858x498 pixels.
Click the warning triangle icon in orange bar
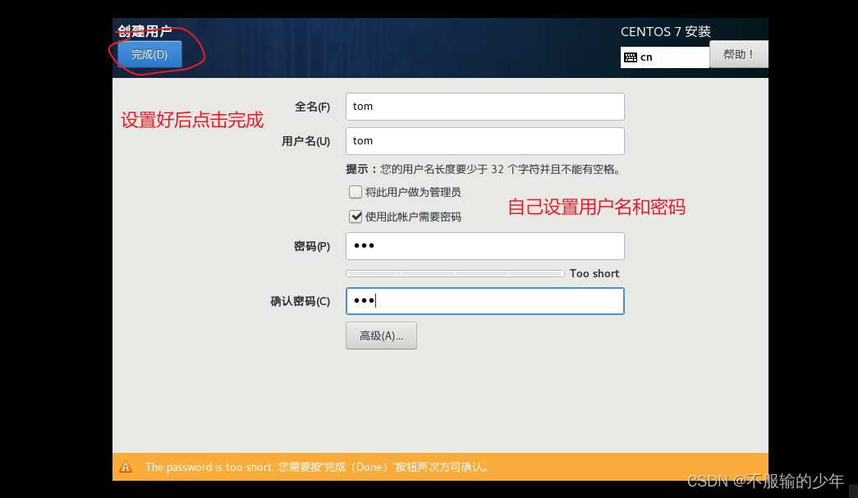pyautogui.click(x=126, y=467)
